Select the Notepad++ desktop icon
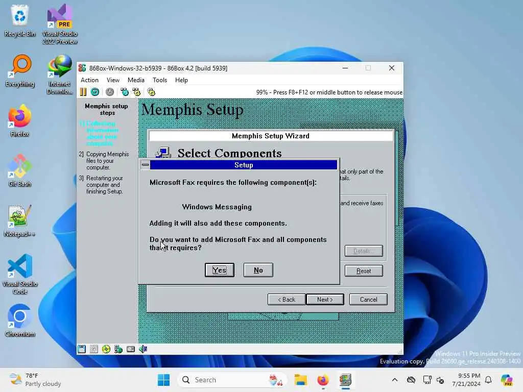The image size is (523, 392). [20, 220]
